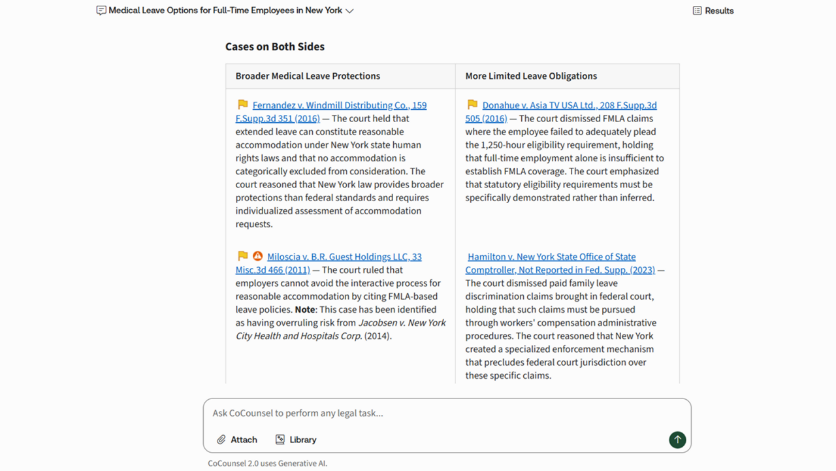
Task: Click the Cases on Both Sides heading
Action: (x=275, y=46)
